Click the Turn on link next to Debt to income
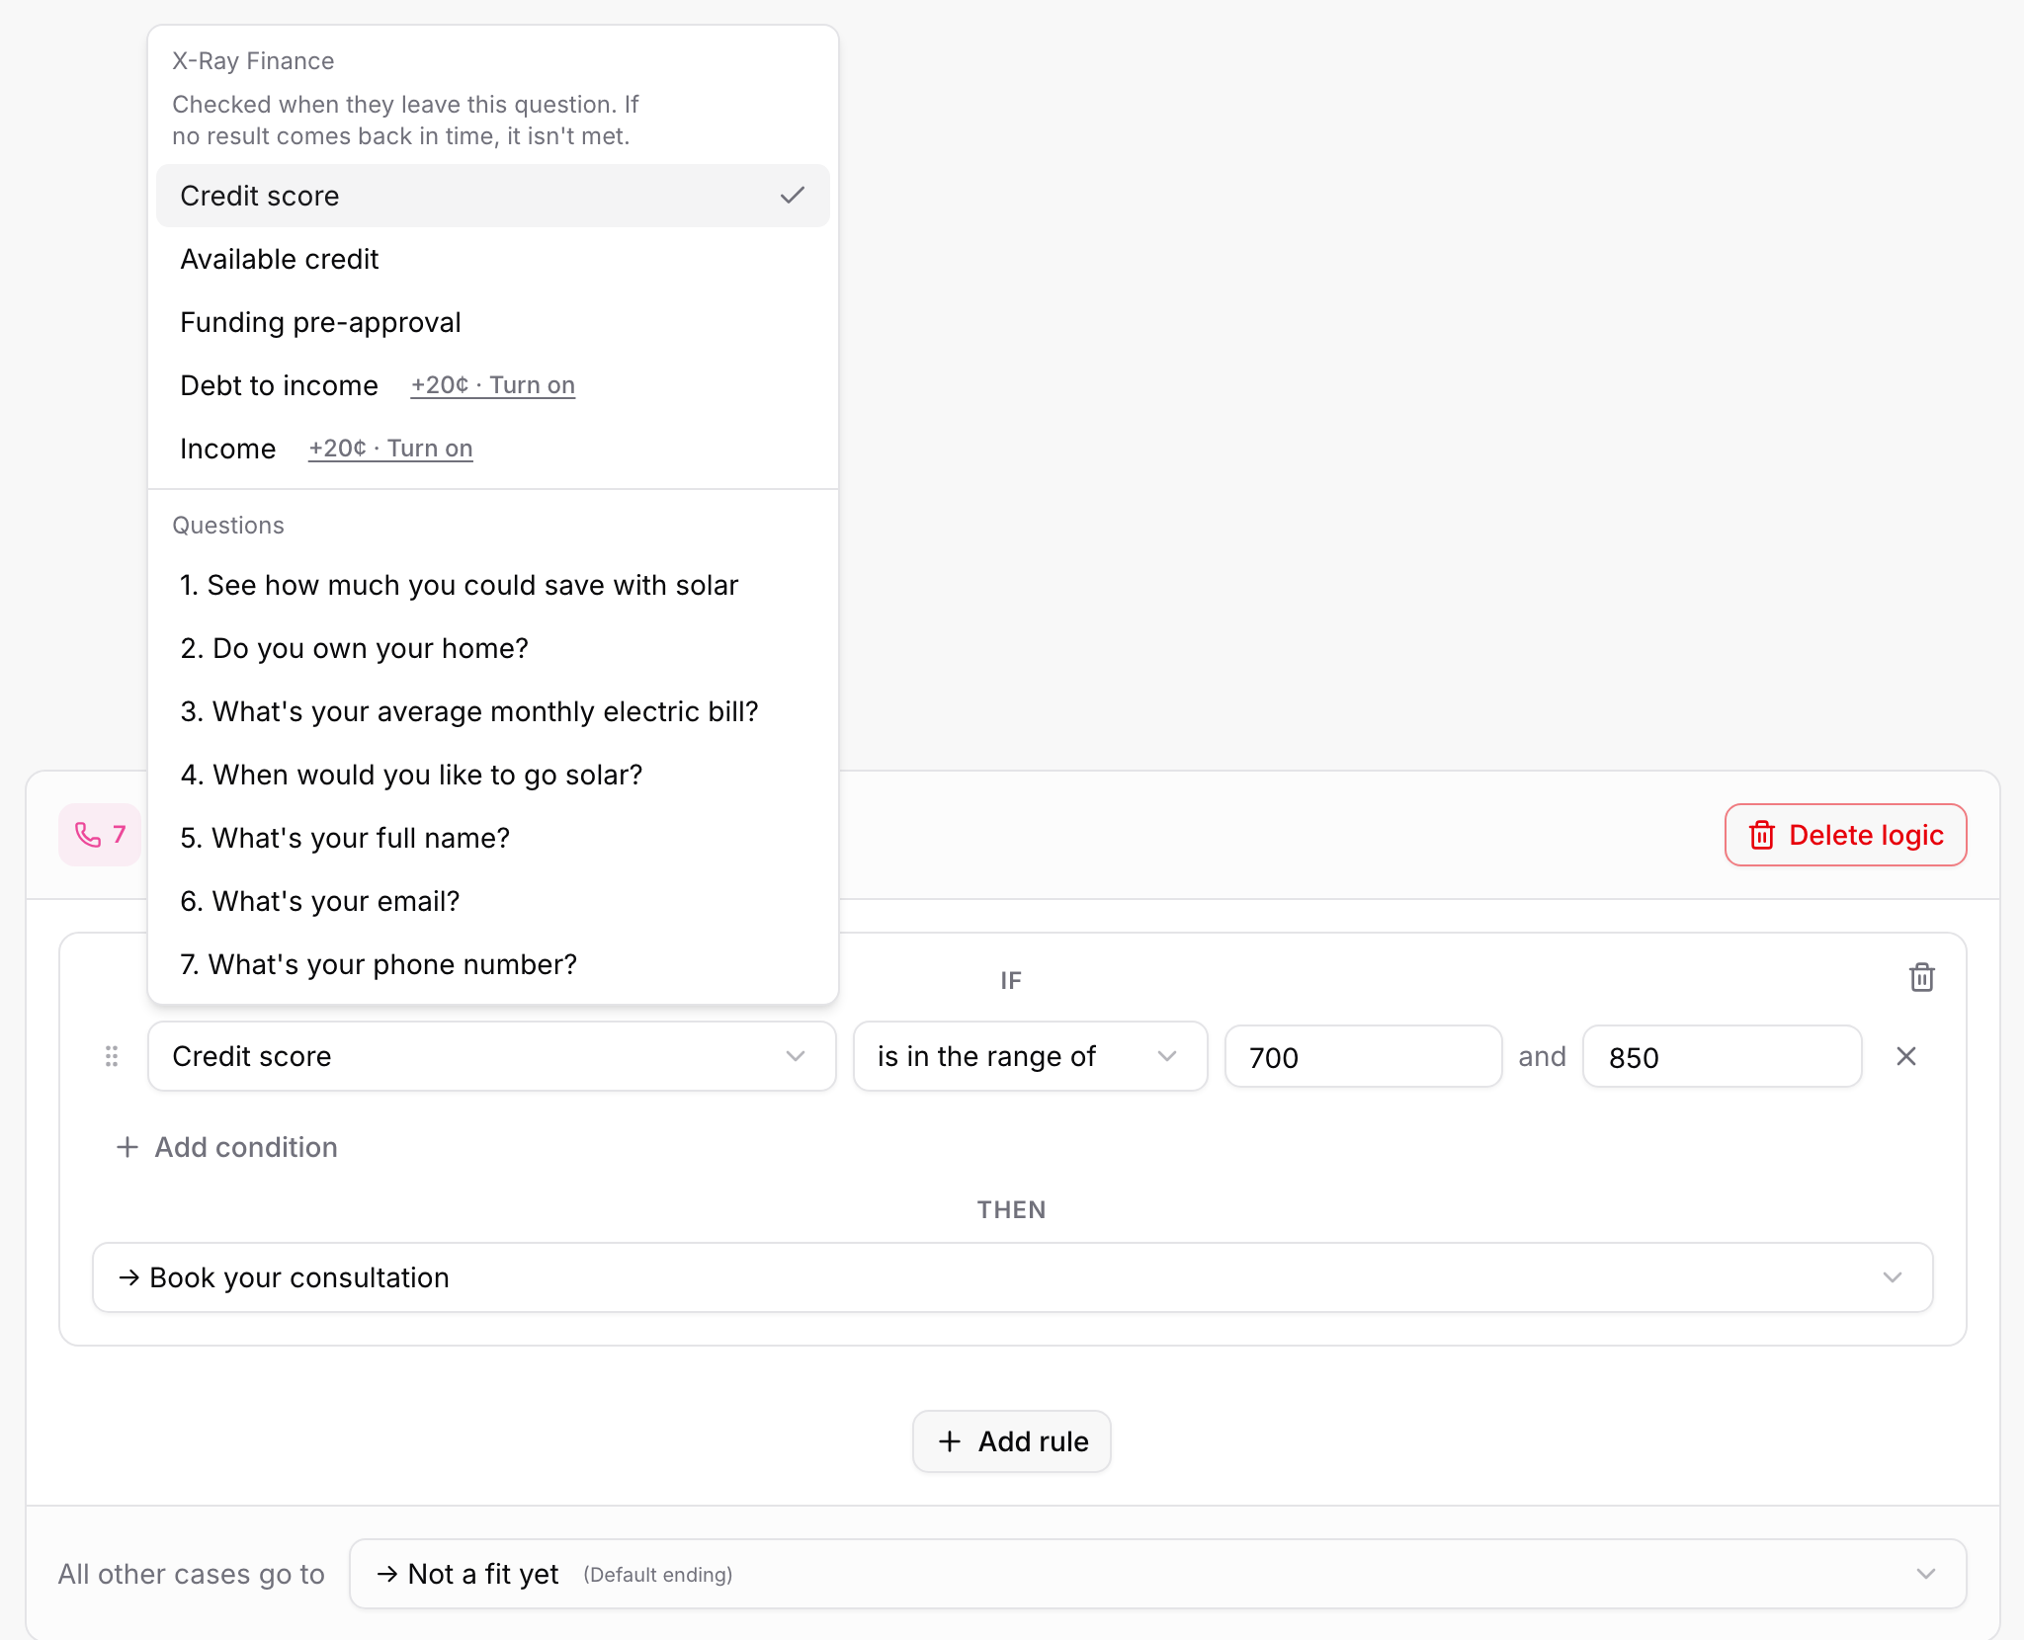This screenshot has width=2024, height=1640. coord(492,385)
